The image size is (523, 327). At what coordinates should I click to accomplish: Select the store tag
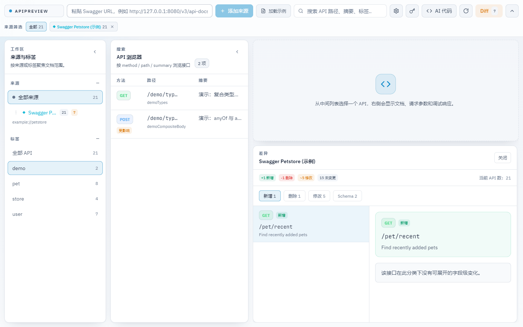(55, 199)
